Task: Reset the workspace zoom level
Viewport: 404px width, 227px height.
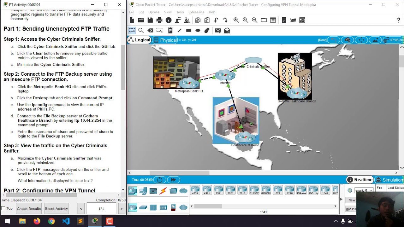Action: pos(245,20)
